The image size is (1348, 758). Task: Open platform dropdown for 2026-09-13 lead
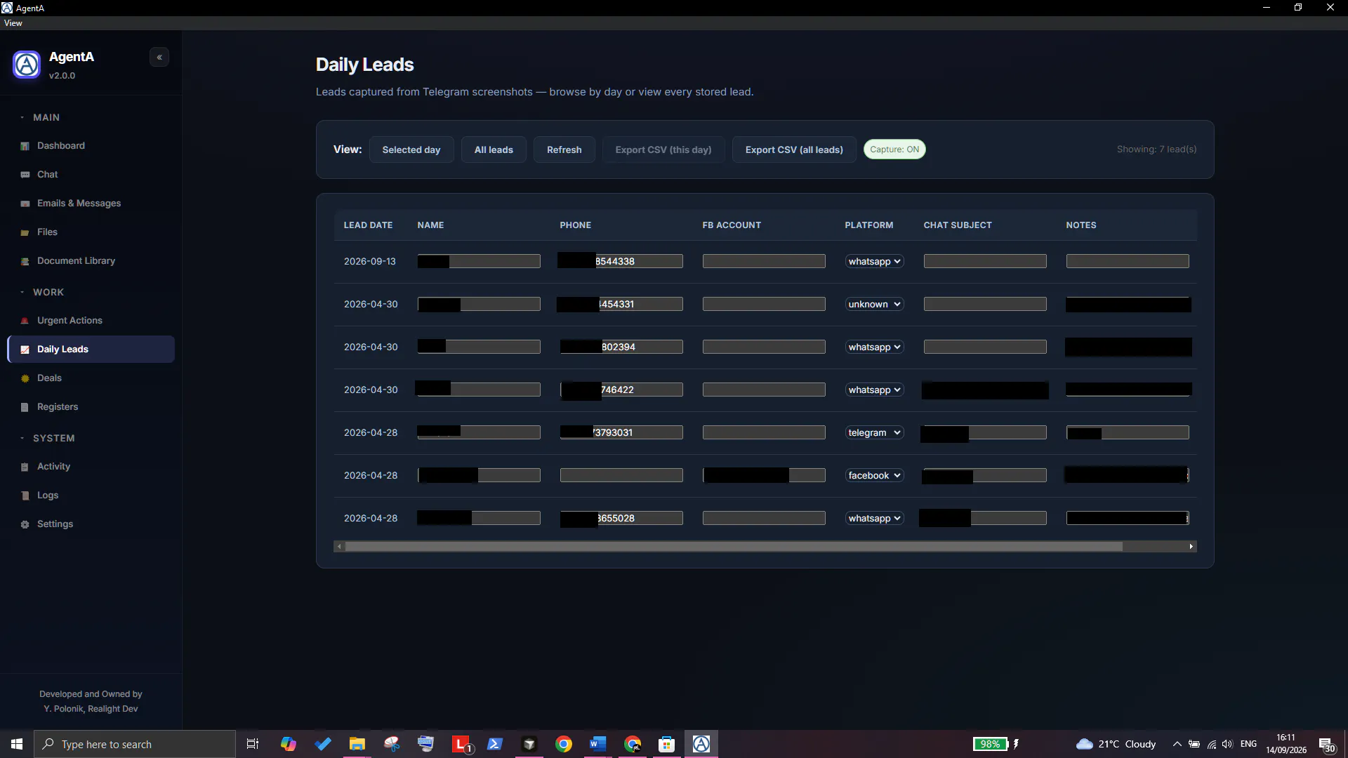(874, 261)
